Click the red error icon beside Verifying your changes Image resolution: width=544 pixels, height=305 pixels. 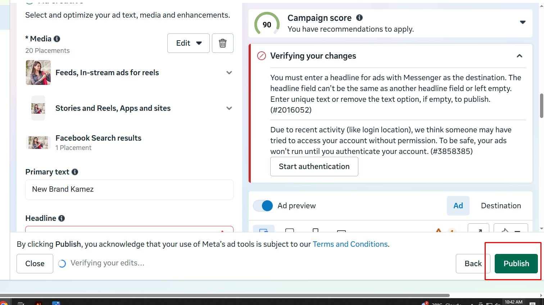tap(262, 56)
